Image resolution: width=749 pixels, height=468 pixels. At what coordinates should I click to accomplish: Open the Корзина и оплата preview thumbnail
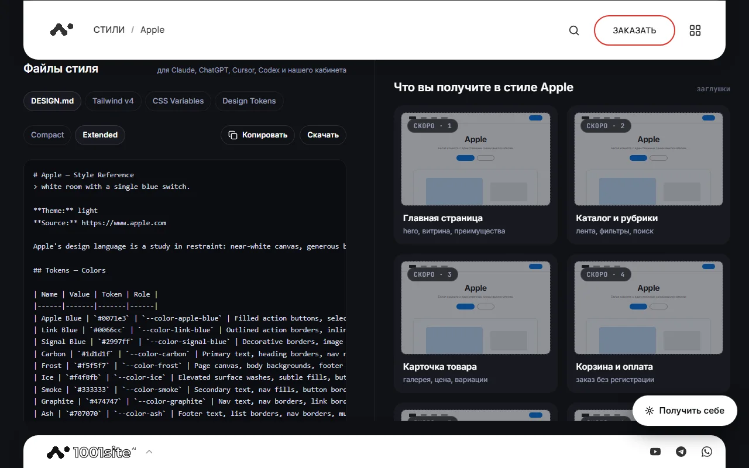click(648, 308)
